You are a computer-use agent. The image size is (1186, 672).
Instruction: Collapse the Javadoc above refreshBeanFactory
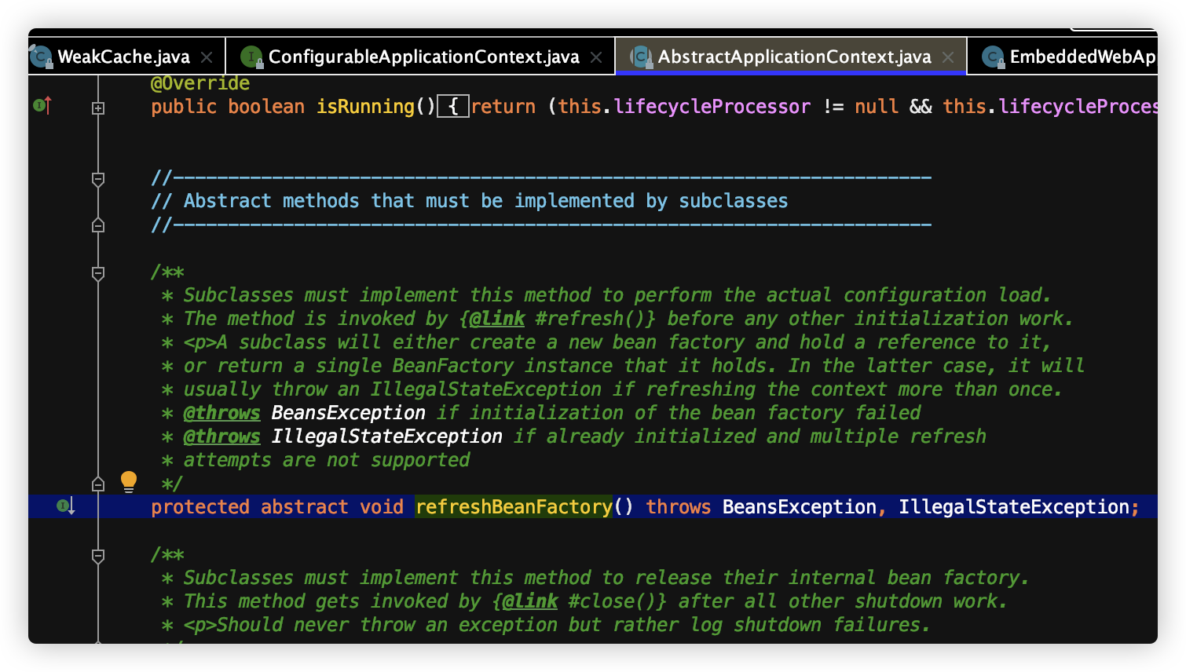pos(98,274)
